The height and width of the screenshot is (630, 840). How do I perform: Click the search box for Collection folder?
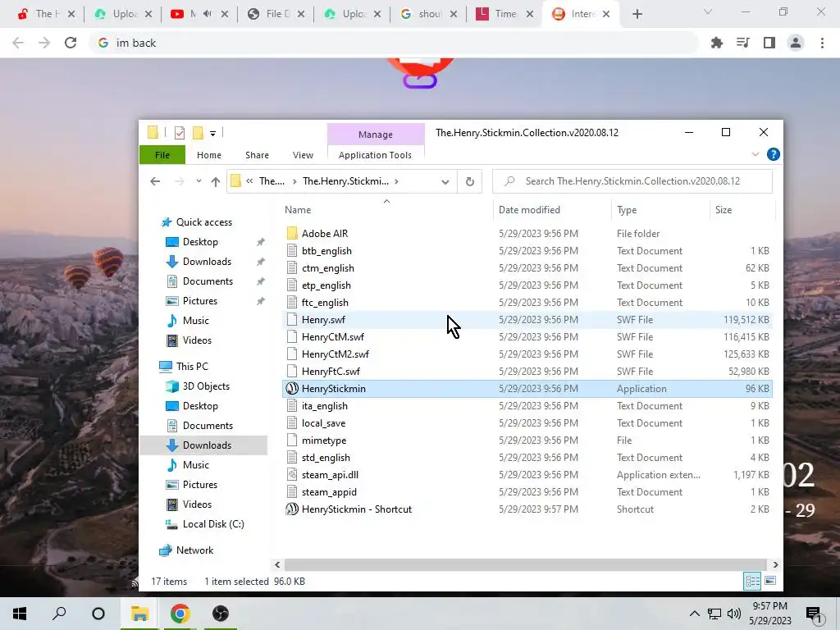point(632,181)
